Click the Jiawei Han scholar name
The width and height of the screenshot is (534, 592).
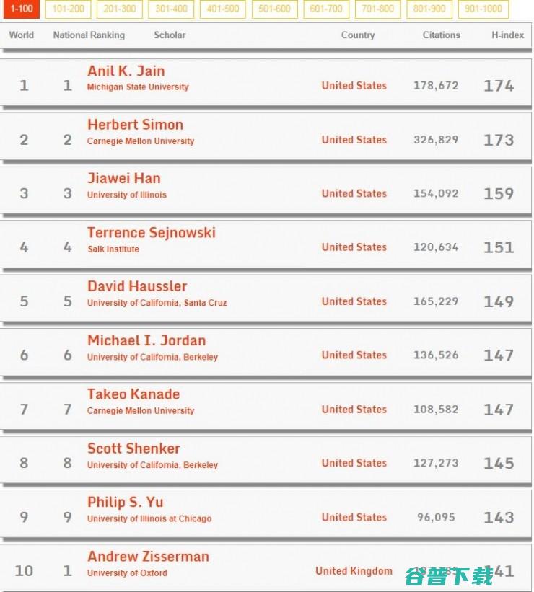pyautogui.click(x=124, y=178)
